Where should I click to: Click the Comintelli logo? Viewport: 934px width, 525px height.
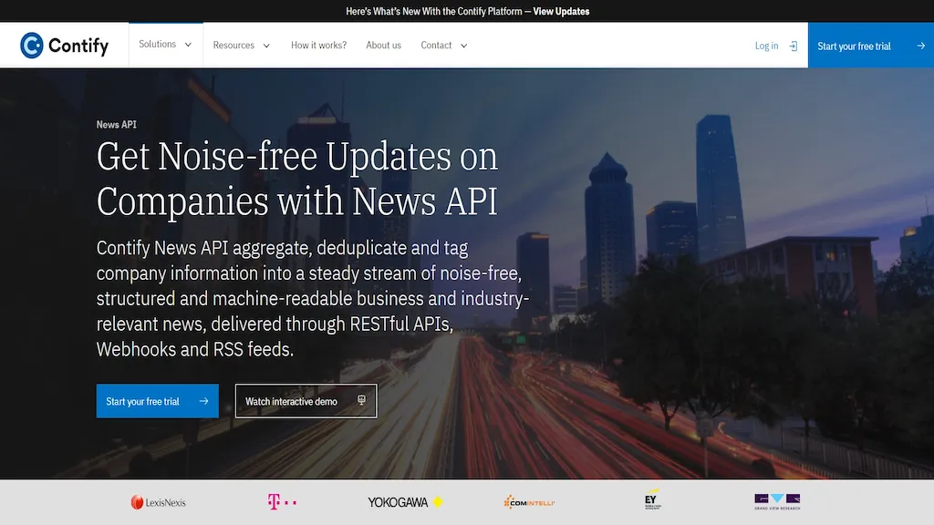529,502
